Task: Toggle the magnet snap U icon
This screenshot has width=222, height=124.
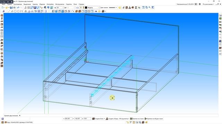Action: (35, 8)
